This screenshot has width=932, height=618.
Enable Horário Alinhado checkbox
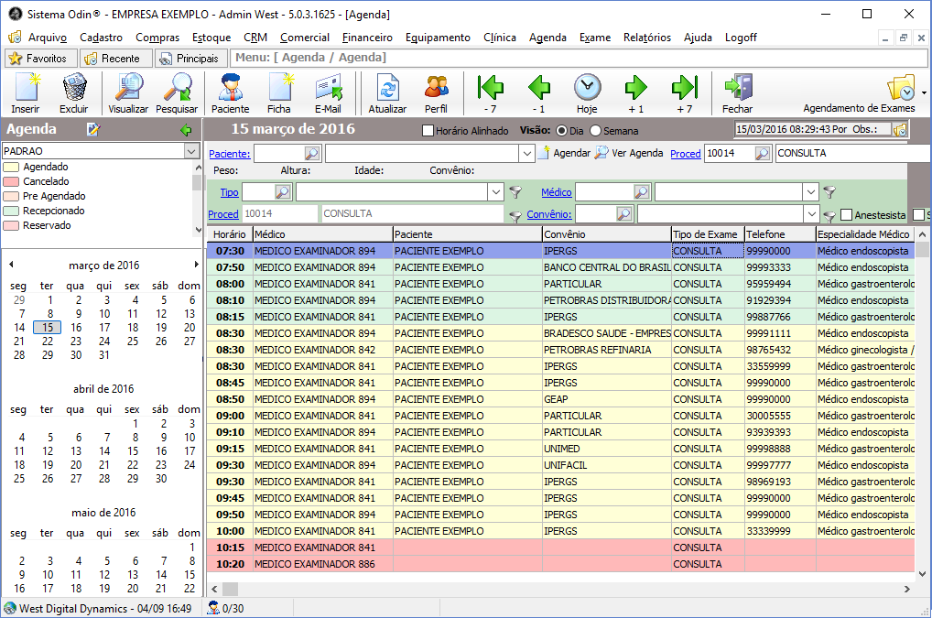point(428,131)
